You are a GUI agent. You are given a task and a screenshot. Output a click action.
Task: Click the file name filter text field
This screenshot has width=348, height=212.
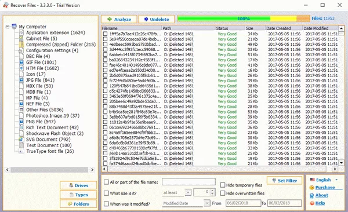click(x=188, y=182)
